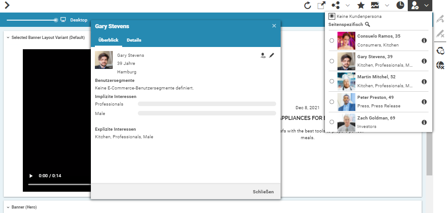448x213 pixels.
Task: Open the analytics chart dropdown arrow
Action: pos(387,5)
